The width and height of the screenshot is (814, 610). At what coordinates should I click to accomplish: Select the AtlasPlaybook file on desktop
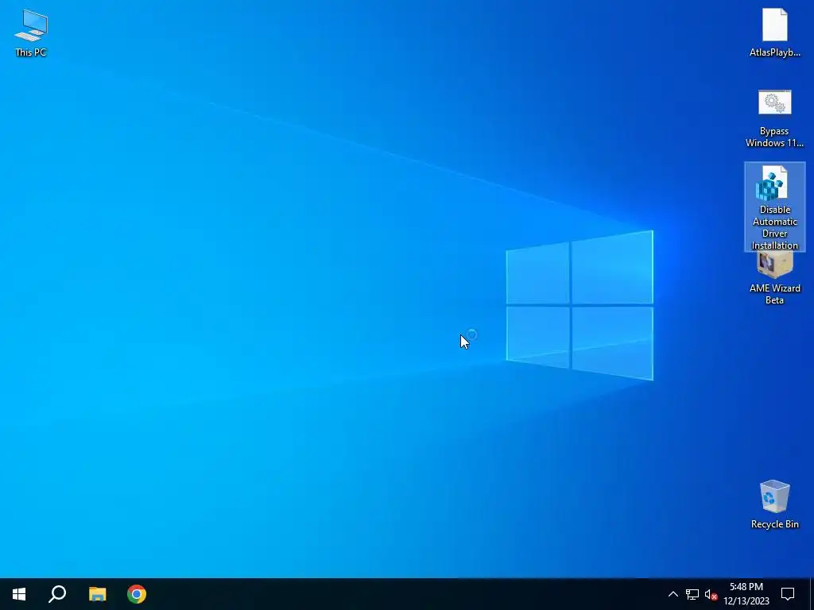[x=774, y=32]
